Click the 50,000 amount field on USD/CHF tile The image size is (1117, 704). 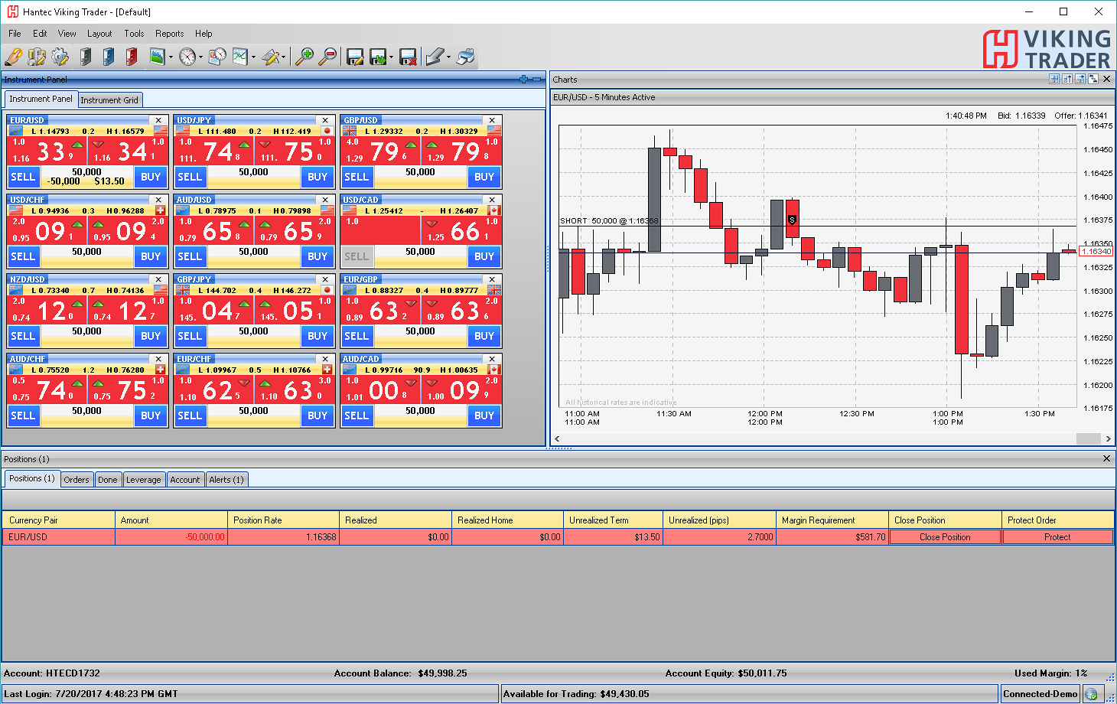86,252
